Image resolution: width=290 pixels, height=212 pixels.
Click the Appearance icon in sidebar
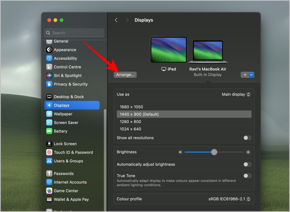49,50
